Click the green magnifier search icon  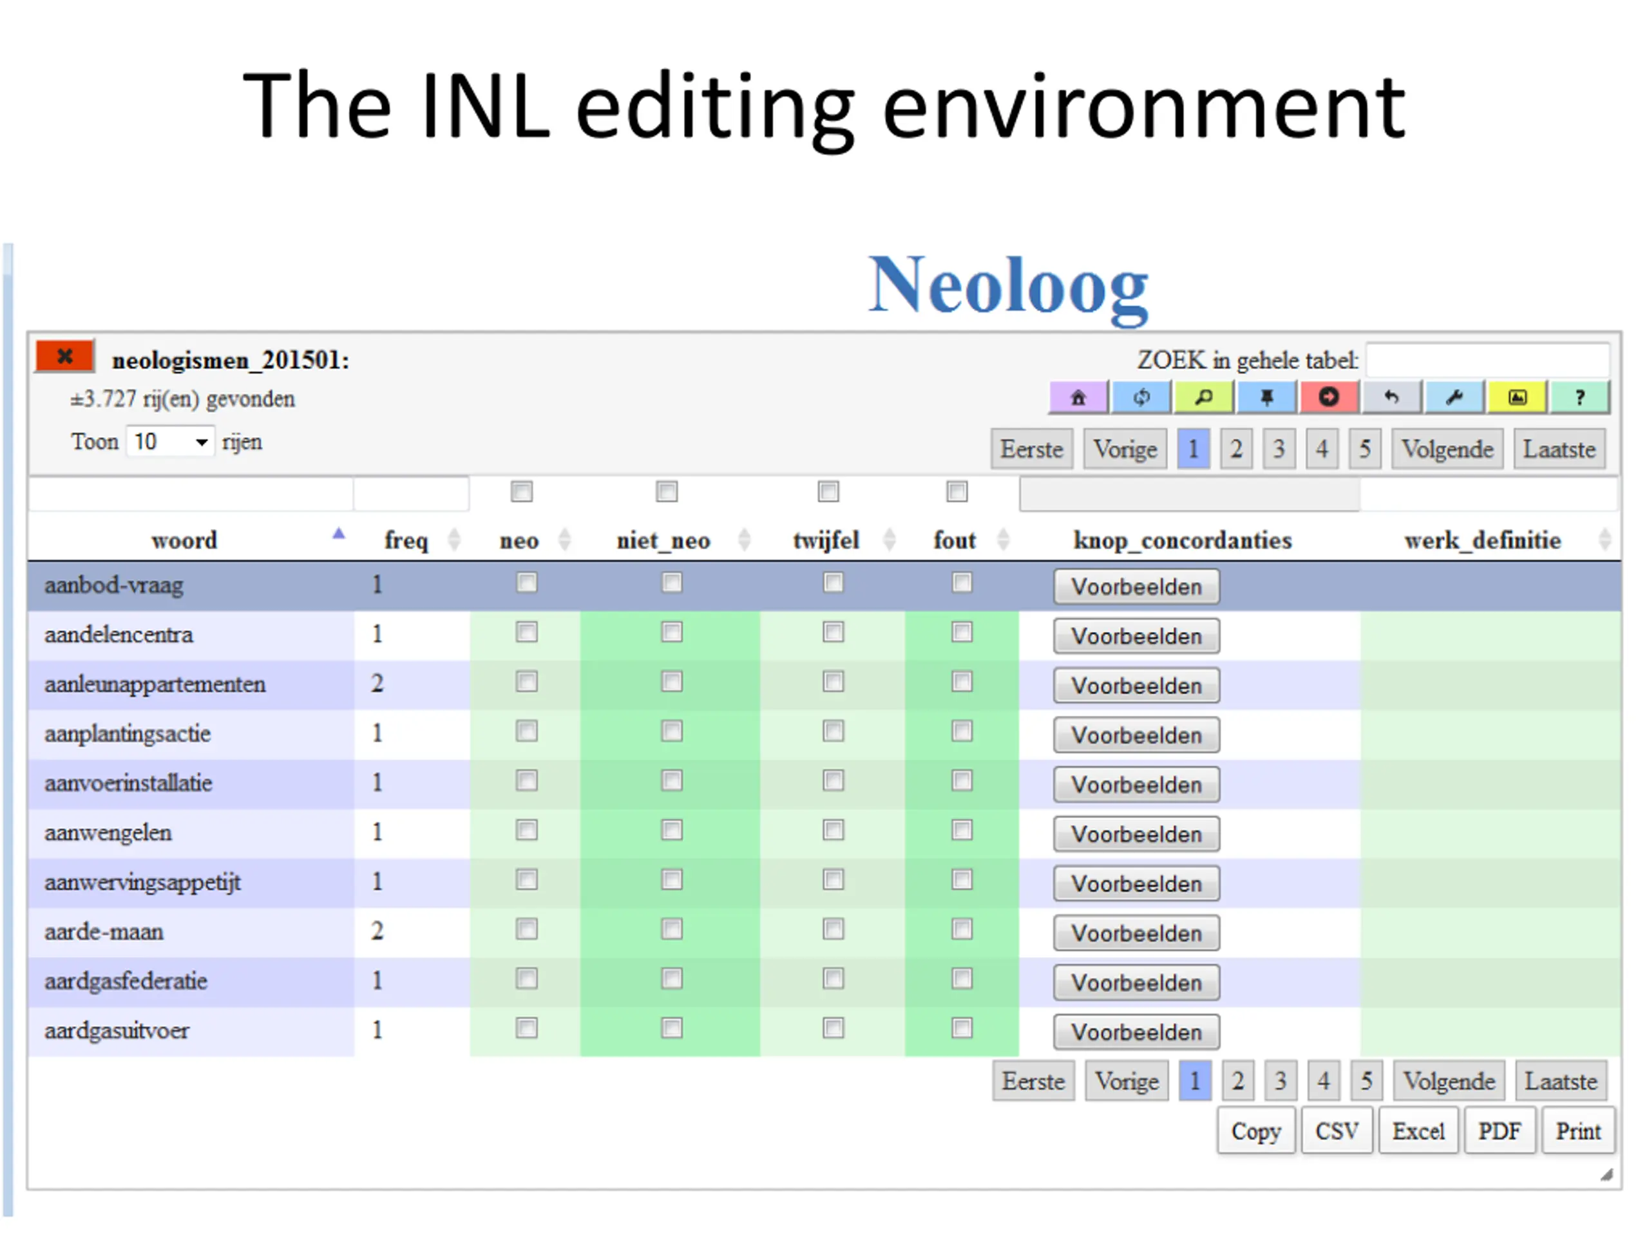tap(1204, 397)
